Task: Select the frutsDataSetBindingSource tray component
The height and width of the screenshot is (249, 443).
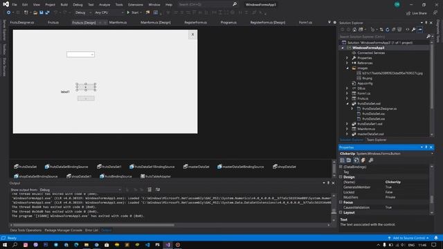Action: (x=66, y=167)
